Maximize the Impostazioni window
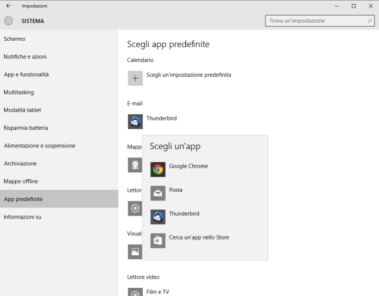The image size is (379, 296). pyautogui.click(x=353, y=6)
